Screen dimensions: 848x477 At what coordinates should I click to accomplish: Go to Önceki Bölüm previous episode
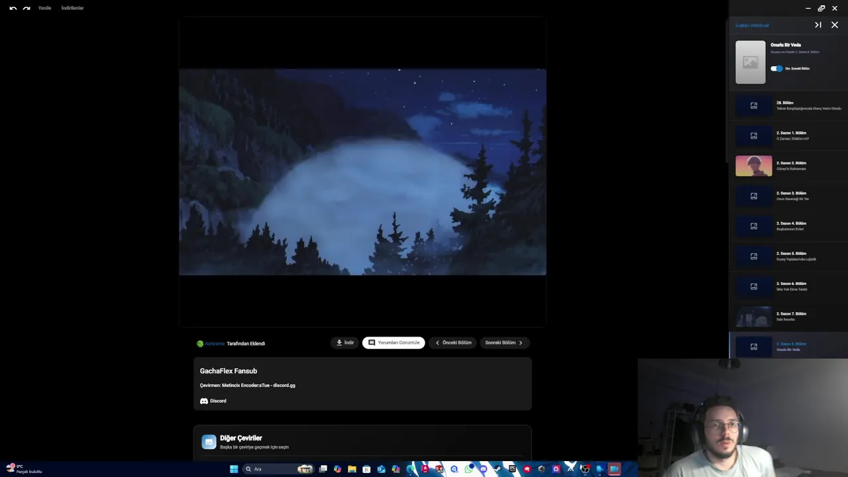[x=452, y=343]
